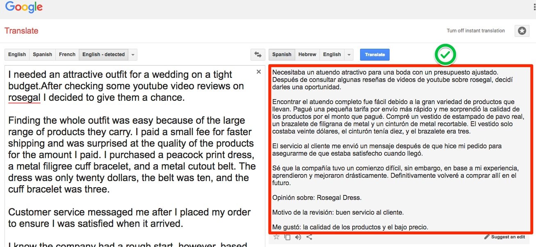Open the starred phrasebook icon
Viewport: 536px width, 247px height.
(x=522, y=31)
